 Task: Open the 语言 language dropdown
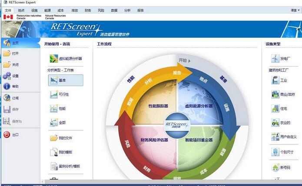[x=295, y=10]
